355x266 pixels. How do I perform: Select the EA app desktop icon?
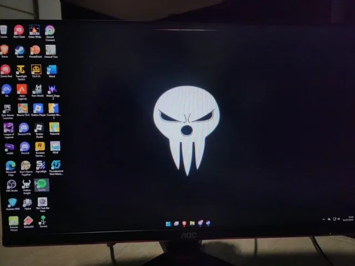tap(7, 90)
